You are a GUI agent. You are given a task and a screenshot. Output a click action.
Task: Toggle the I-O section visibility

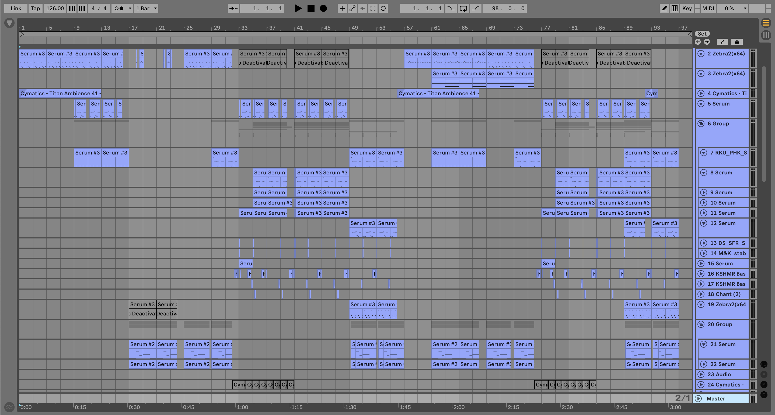(x=764, y=364)
